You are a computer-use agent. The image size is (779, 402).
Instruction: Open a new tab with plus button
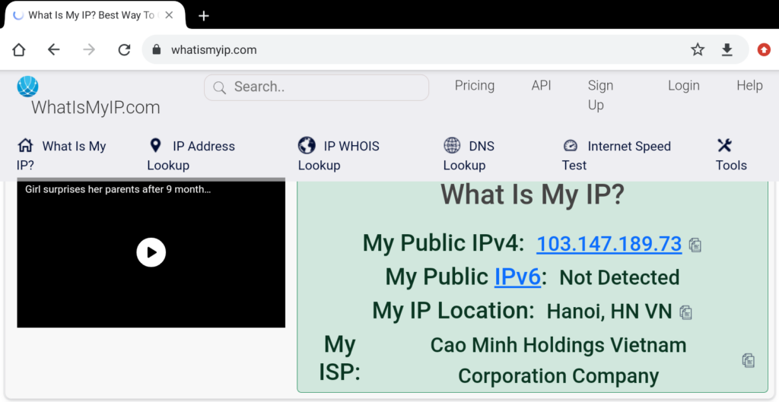(204, 16)
